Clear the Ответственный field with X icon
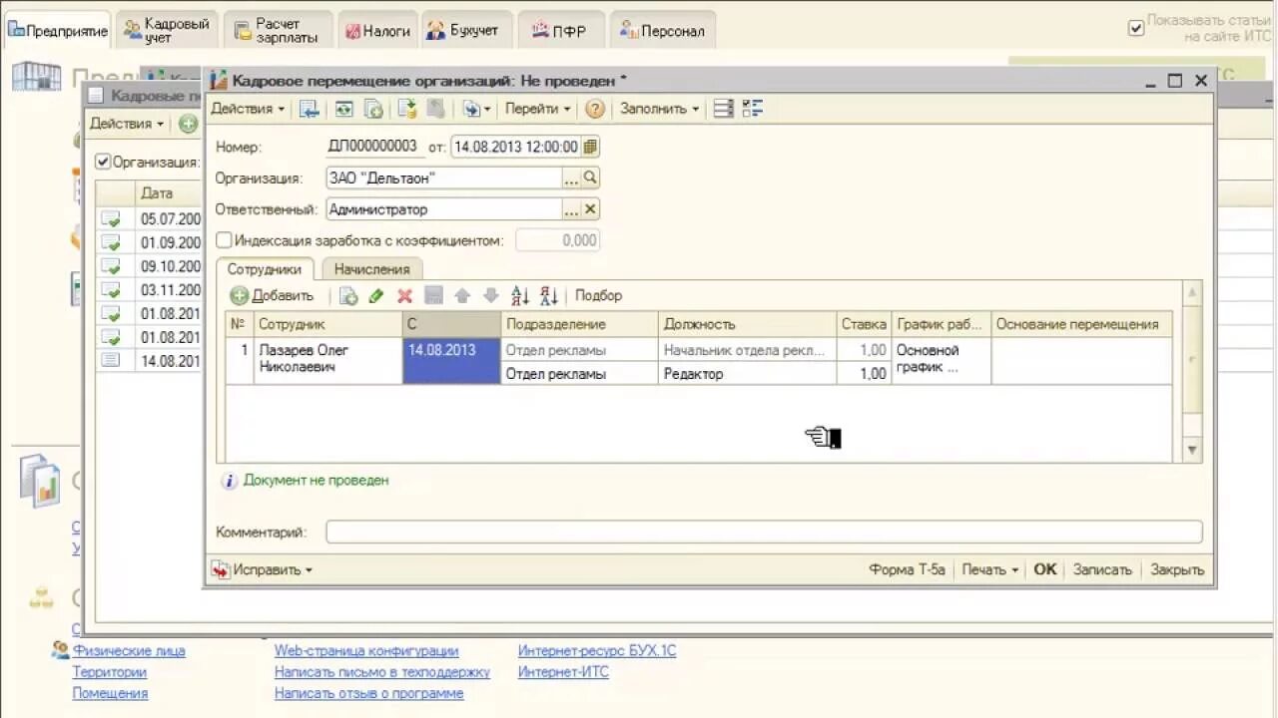This screenshot has height=718, width=1278. coord(590,209)
